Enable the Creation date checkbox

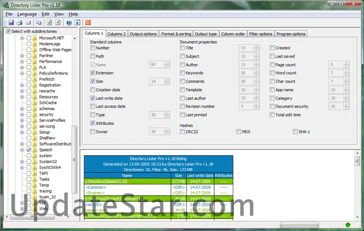coord(92,90)
